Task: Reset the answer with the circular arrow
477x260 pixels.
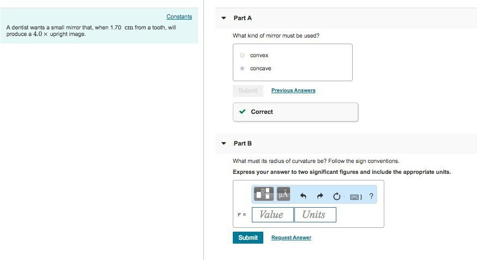Action: pos(336,196)
